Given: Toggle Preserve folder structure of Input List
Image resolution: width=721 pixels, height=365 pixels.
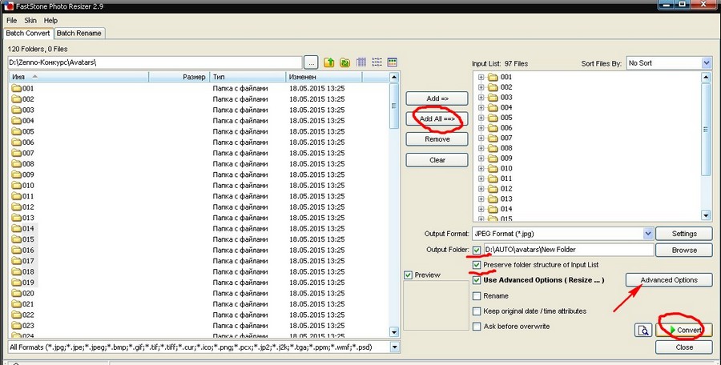Looking at the screenshot, I should coord(477,265).
